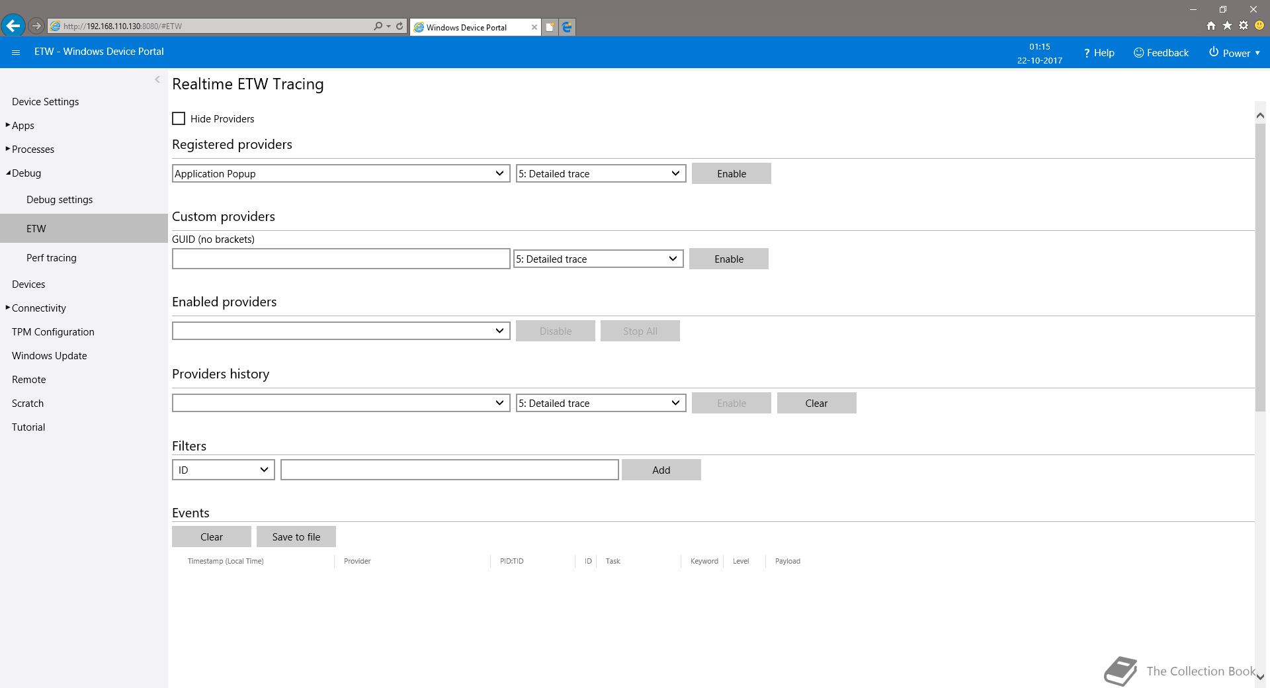1270x688 pixels.
Task: Open TPM Configuration page
Action: tap(53, 331)
